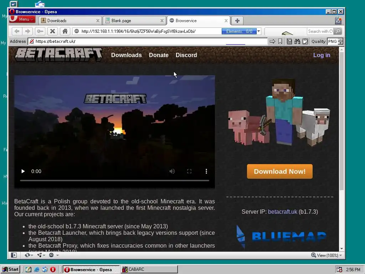Open the Donate page link
This screenshot has height=274, width=365.
[159, 55]
